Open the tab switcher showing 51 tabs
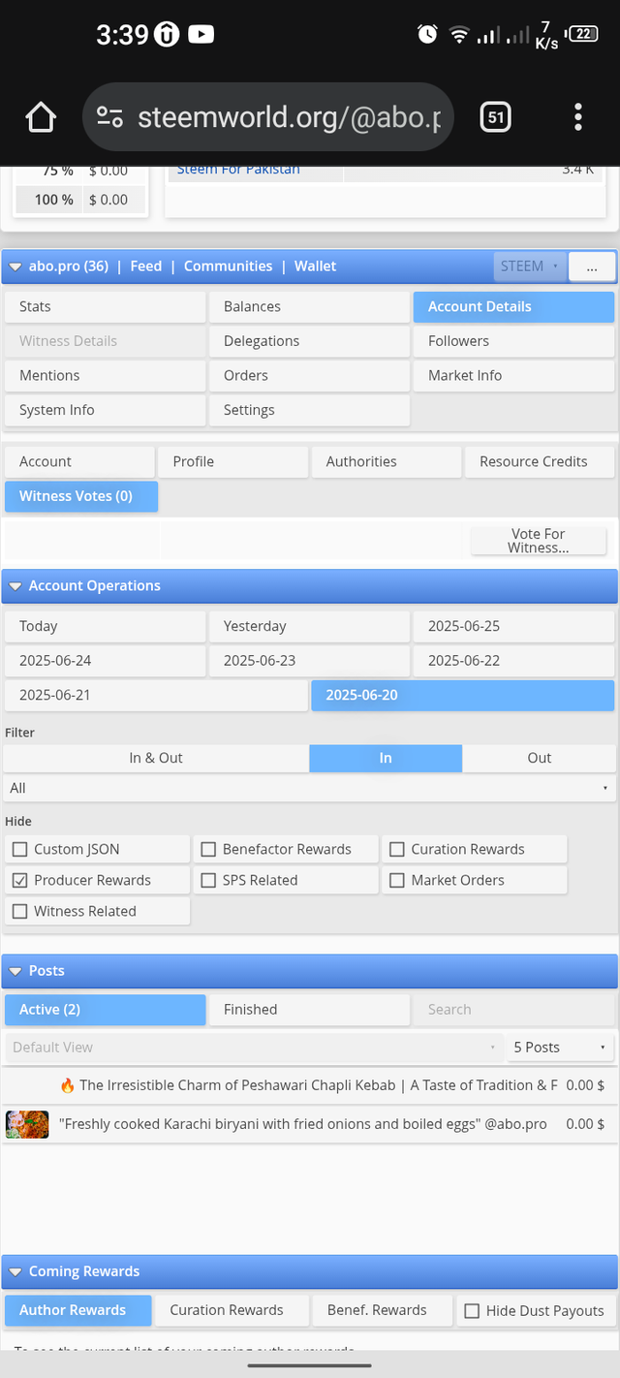The height and width of the screenshot is (1378, 620). tap(495, 117)
